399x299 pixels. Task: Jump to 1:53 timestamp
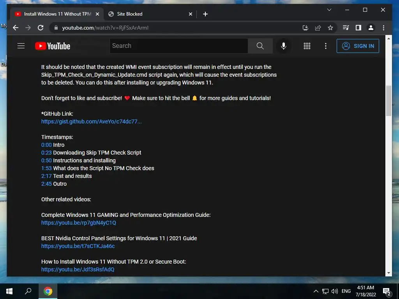click(x=46, y=168)
